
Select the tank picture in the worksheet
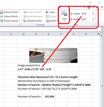53,55
